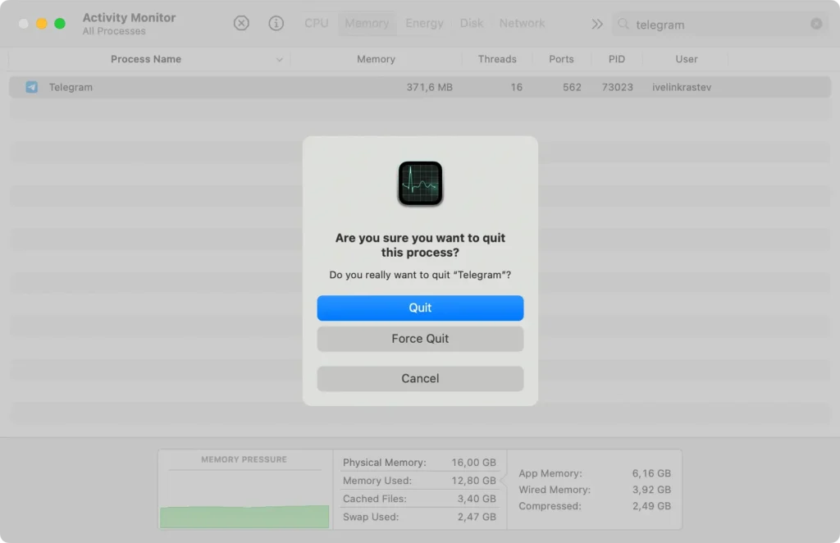Cancel the quit process dialog

coord(420,379)
